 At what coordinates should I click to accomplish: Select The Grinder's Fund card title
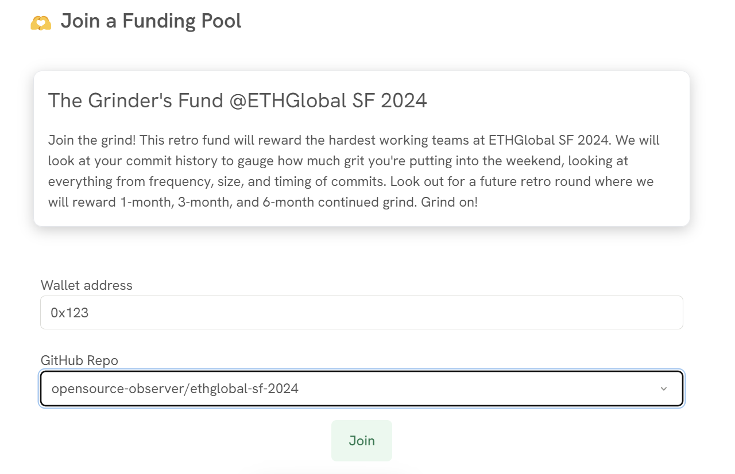pyautogui.click(x=237, y=100)
